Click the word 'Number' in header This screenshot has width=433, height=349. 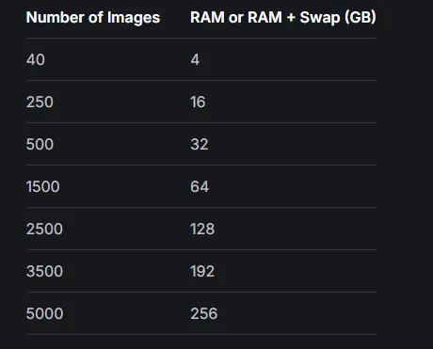(56, 17)
